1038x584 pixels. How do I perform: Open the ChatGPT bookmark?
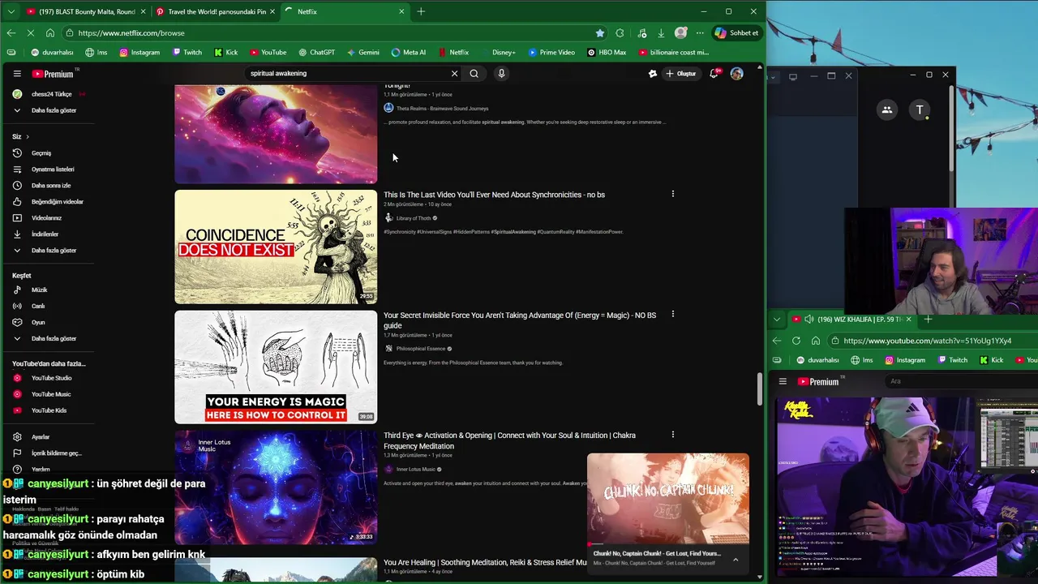[315, 53]
